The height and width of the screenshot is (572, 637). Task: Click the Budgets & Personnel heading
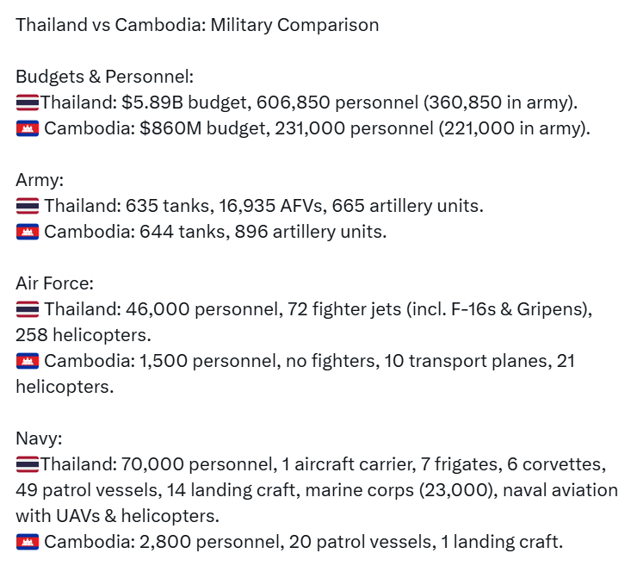(105, 77)
